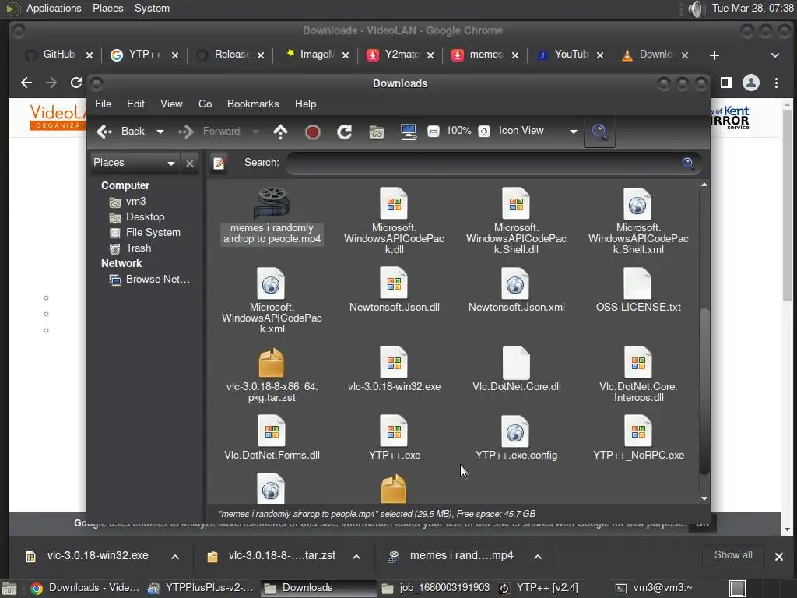This screenshot has height=598, width=797.
Task: Expand memes mp4 download options chevron
Action: (x=538, y=557)
